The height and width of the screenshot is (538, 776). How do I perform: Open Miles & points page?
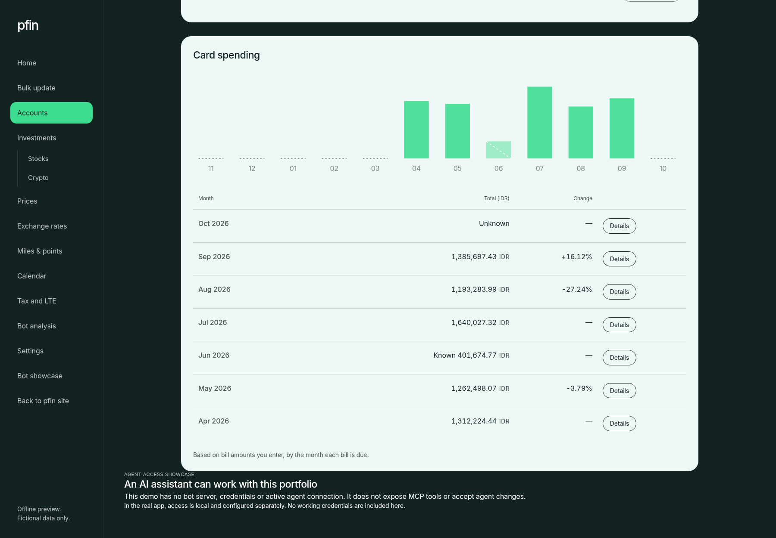pos(51,251)
